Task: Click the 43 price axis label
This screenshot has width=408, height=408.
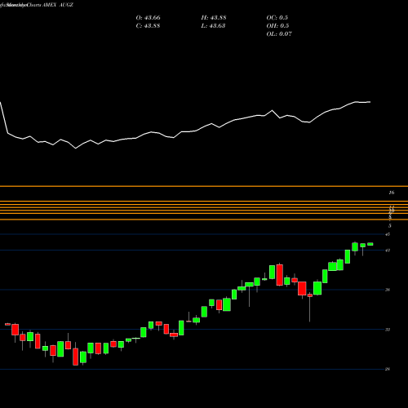Action: pos(388,251)
